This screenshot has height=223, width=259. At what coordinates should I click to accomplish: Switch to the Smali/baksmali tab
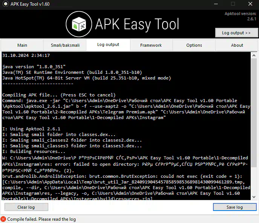(x=65, y=45)
